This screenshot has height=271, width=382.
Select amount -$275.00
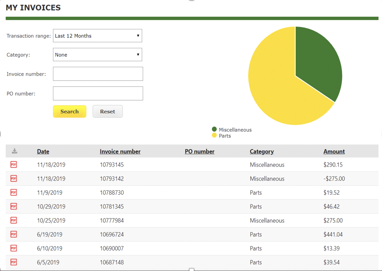point(334,179)
